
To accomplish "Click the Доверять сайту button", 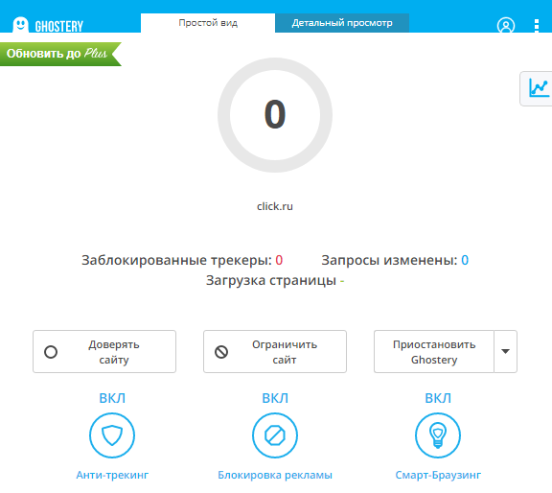I will 104,351.
